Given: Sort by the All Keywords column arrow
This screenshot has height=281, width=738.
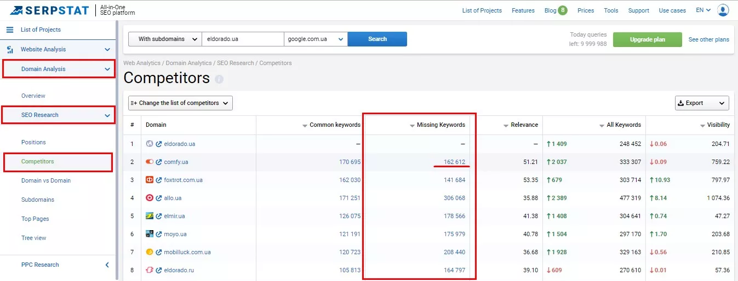Looking at the screenshot, I should tap(602, 126).
